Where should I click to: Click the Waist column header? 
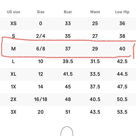pyautogui.click(x=95, y=12)
